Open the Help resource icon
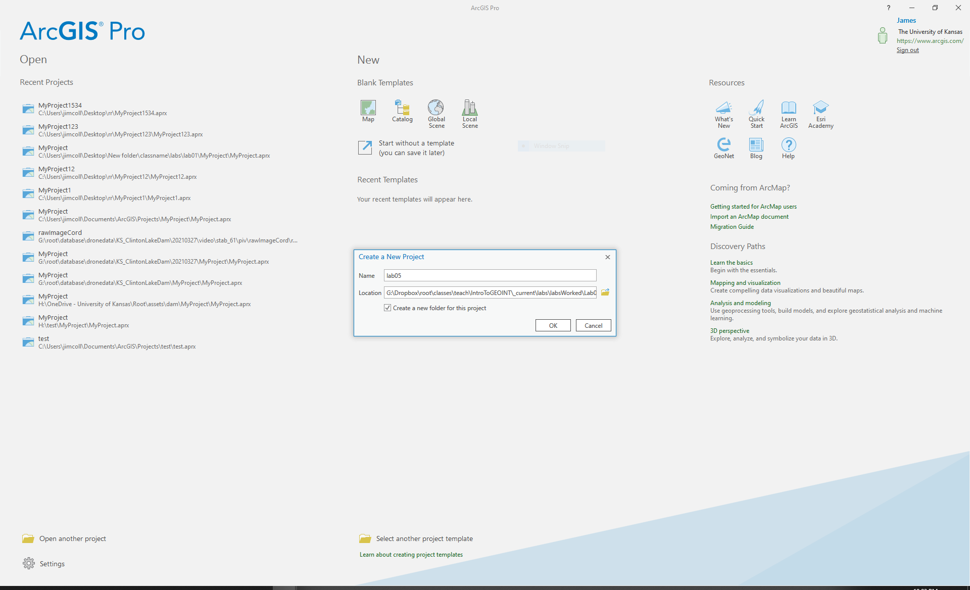This screenshot has height=590, width=970. click(789, 144)
